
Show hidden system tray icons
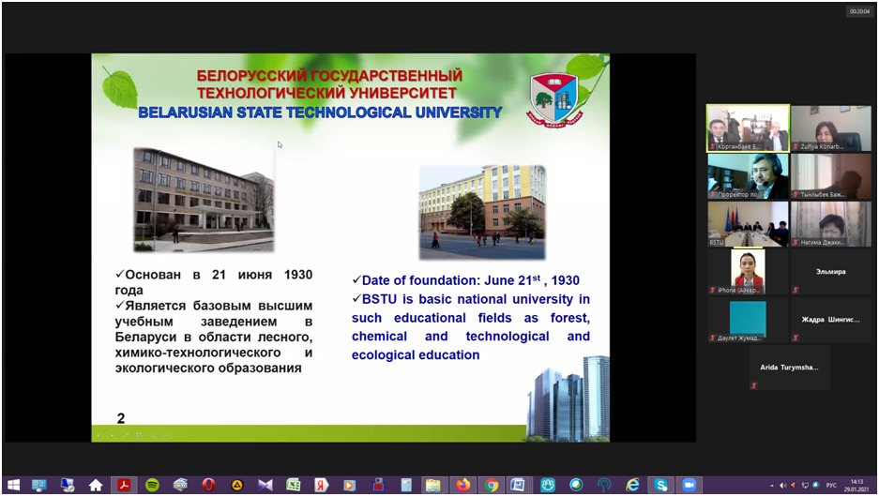[x=772, y=486]
